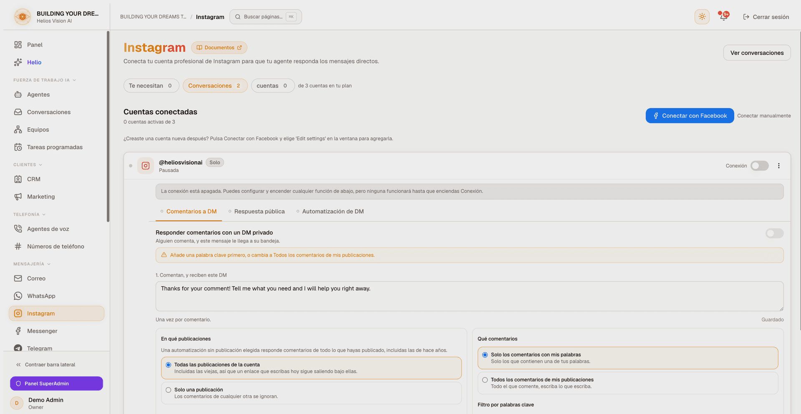
Task: Switch to the Respuesta pública tab
Action: [257, 212]
